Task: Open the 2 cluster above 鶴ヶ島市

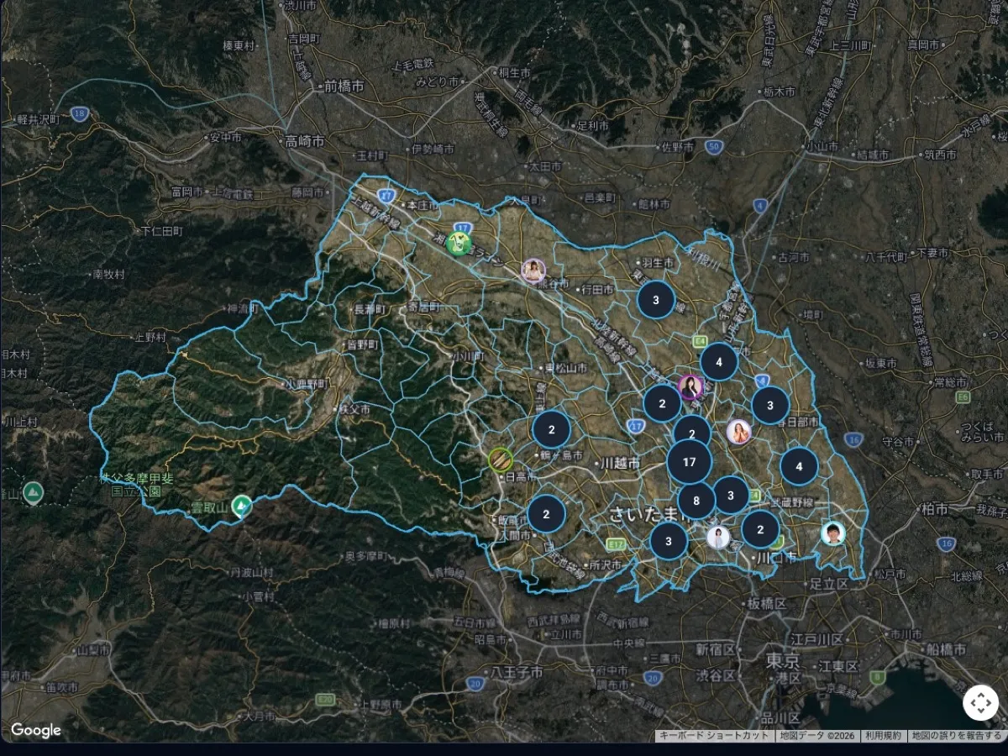Action: click(551, 430)
